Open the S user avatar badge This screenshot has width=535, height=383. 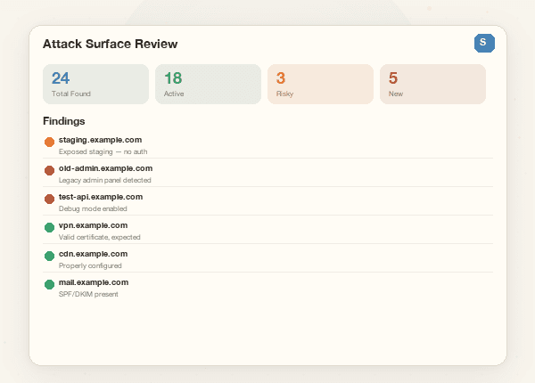tap(483, 43)
